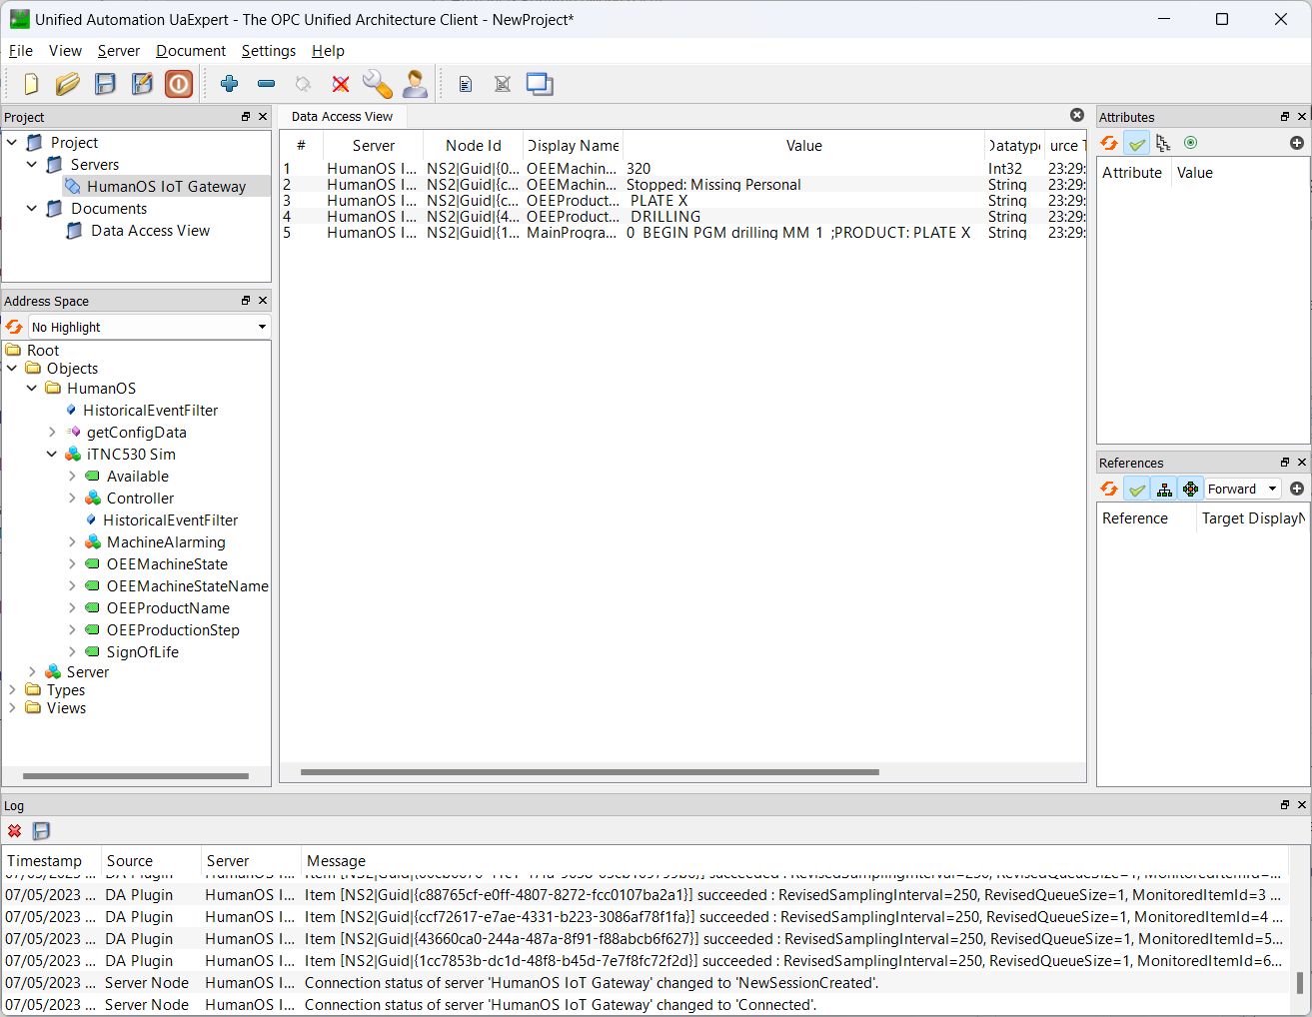Click the New Project toolbar icon
Viewport: 1312px width, 1017px height.
click(x=31, y=84)
